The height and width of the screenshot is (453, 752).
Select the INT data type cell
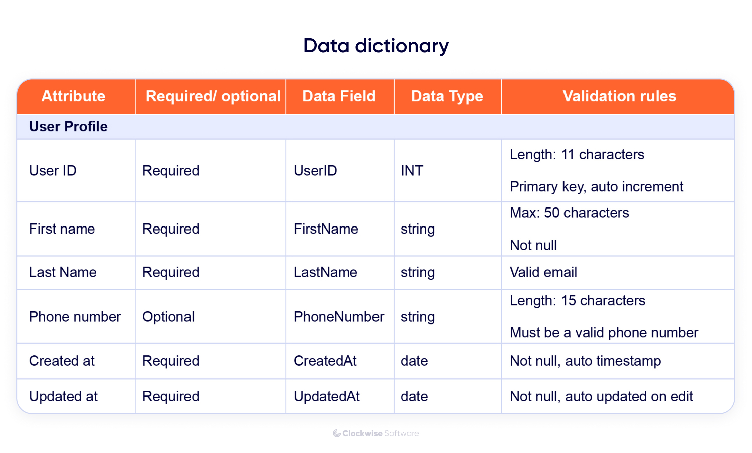coord(412,171)
